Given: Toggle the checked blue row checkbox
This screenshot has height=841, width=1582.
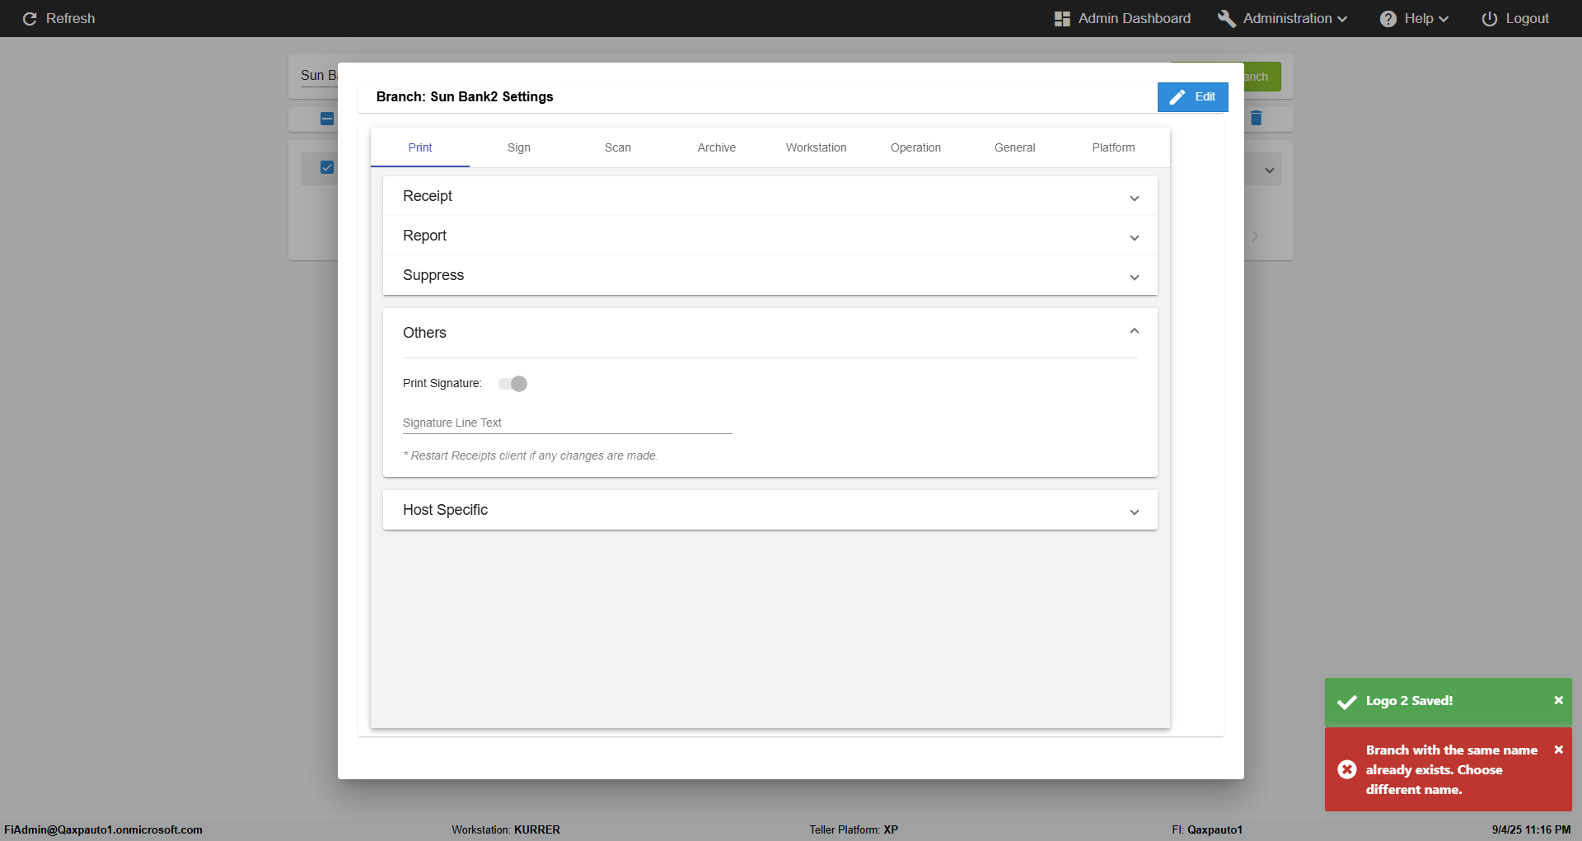Looking at the screenshot, I should click(x=327, y=167).
